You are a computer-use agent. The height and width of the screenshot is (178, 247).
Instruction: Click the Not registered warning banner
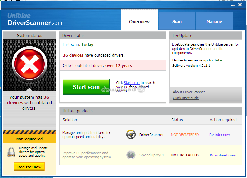click(x=29, y=139)
